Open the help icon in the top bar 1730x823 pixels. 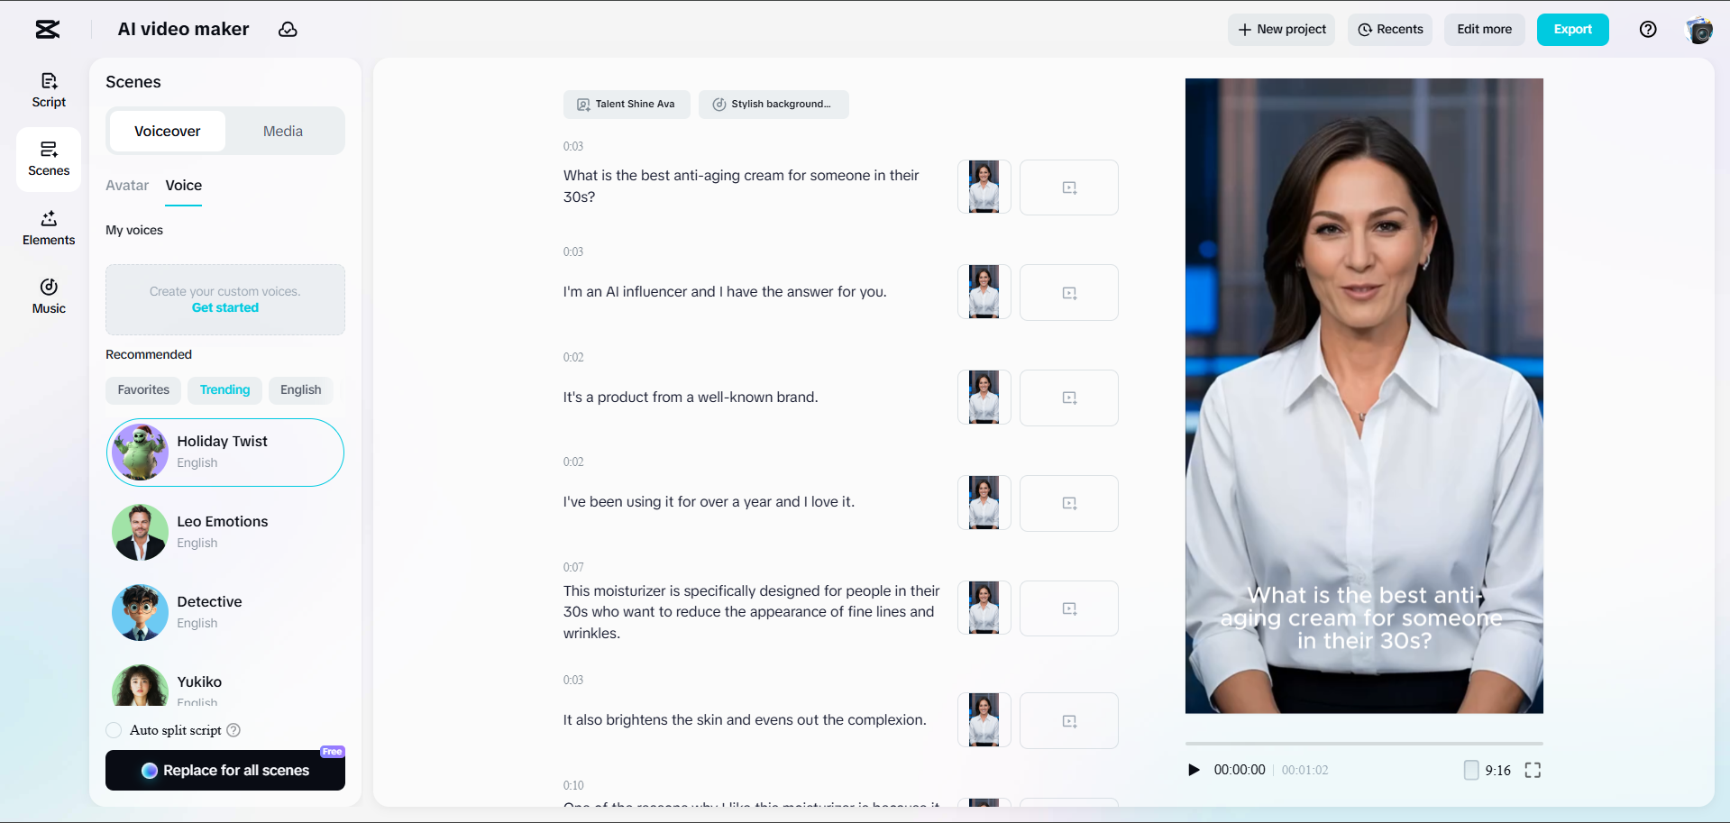click(x=1648, y=29)
